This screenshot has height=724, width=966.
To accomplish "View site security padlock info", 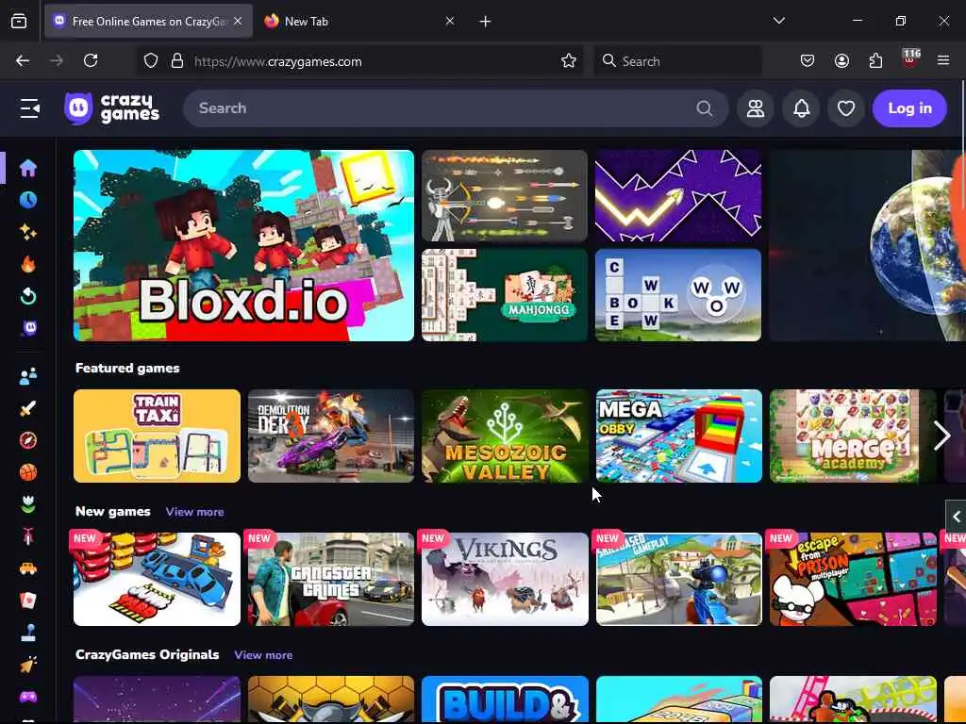I will coord(177,61).
